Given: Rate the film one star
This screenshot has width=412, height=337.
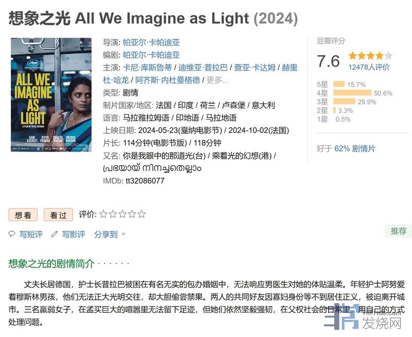Looking at the screenshot, I should 104,214.
